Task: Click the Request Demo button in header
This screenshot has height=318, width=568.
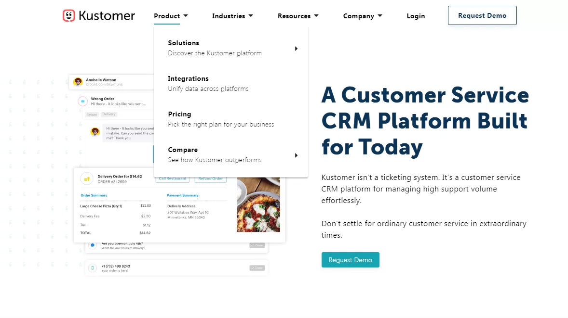Action: (x=482, y=15)
